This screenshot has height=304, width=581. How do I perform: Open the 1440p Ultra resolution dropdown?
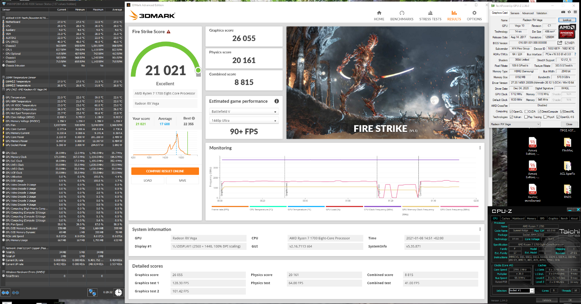coord(244,121)
